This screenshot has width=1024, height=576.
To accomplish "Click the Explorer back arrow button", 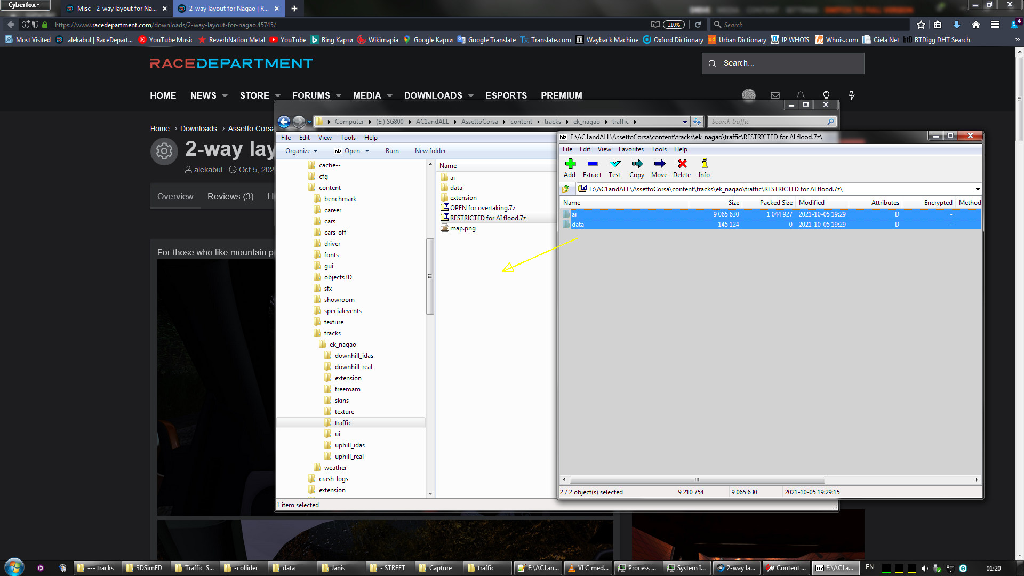I will 284,122.
